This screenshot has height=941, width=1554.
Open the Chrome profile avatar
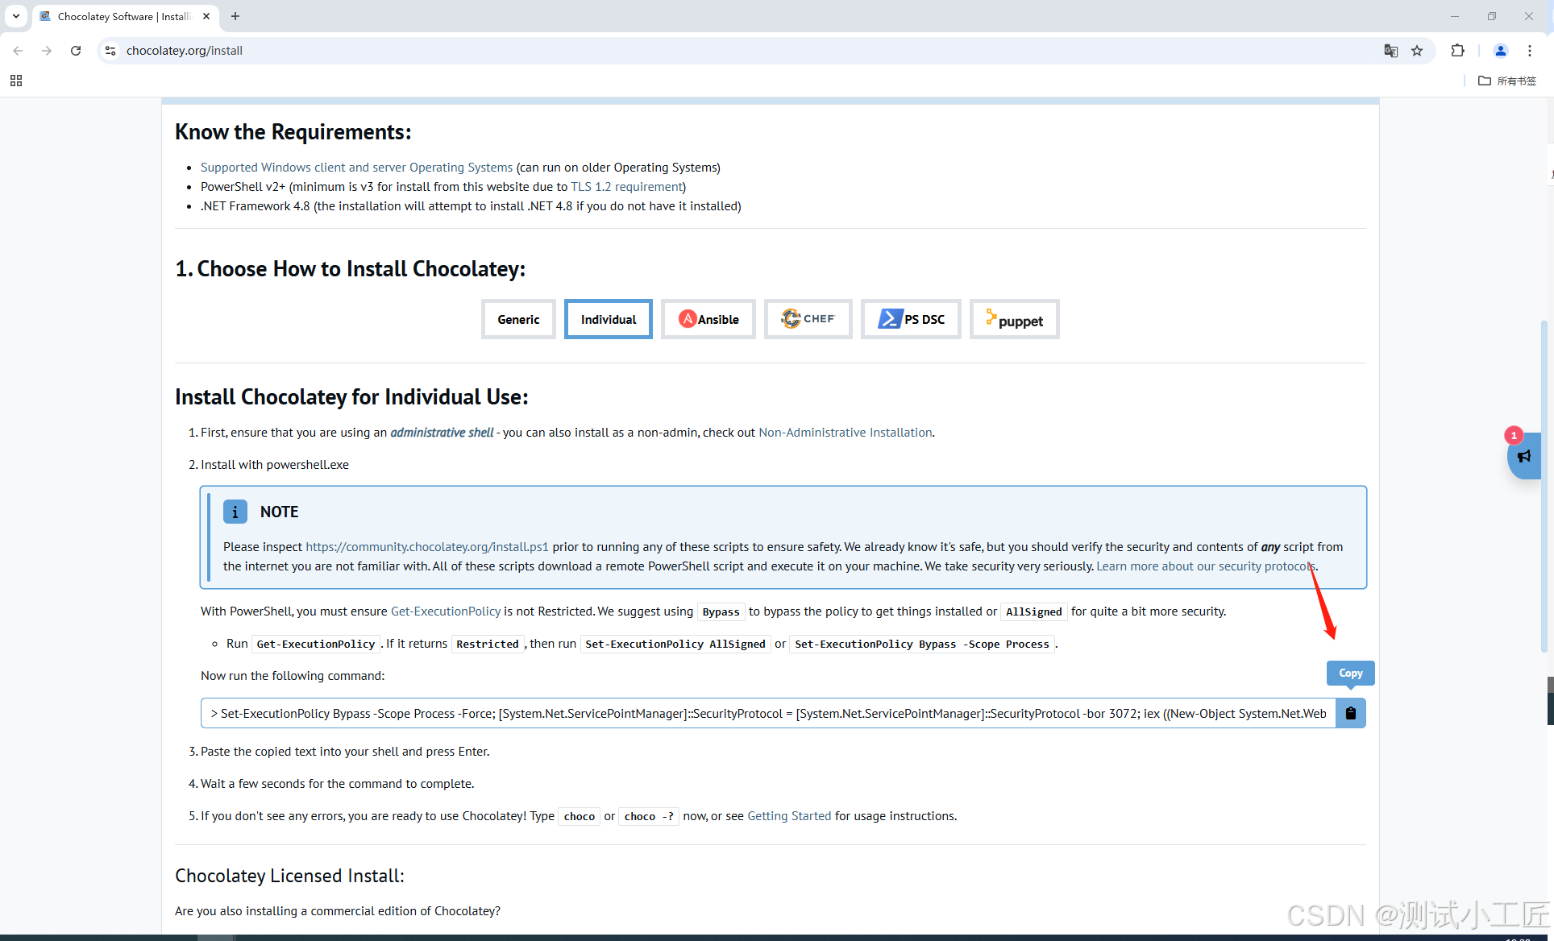pyautogui.click(x=1500, y=51)
